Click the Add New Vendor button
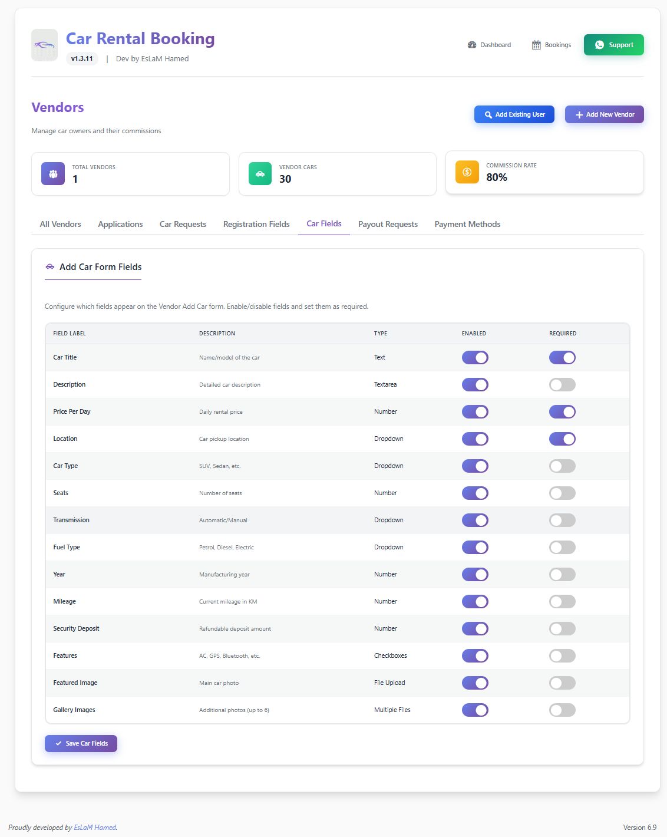The height and width of the screenshot is (837, 667). 604,114
